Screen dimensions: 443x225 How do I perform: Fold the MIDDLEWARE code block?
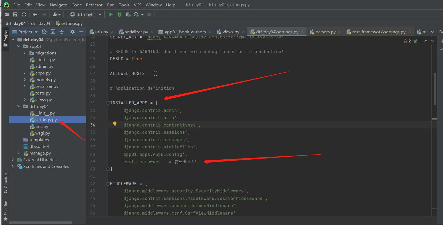point(108,184)
